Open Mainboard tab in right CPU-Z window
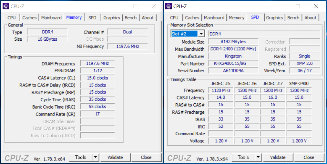The width and height of the screenshot is (327, 164). [x=214, y=18]
